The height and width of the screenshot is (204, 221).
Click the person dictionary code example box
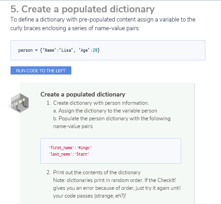click(108, 50)
